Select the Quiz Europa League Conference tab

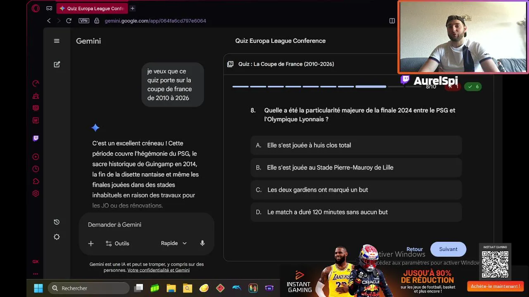tap(91, 8)
